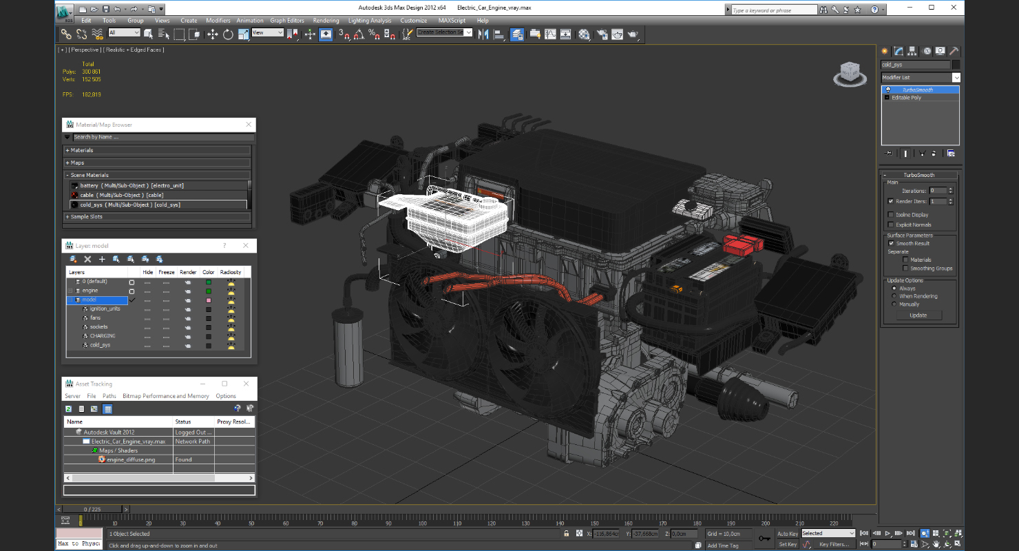Open Bitmap Performance and Memory menu
Viewport: 1019px width, 551px height.
tap(166, 396)
